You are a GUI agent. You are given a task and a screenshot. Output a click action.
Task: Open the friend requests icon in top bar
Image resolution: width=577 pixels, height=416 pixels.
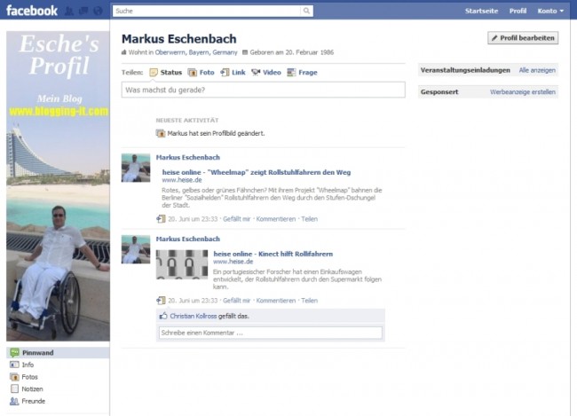[69, 11]
